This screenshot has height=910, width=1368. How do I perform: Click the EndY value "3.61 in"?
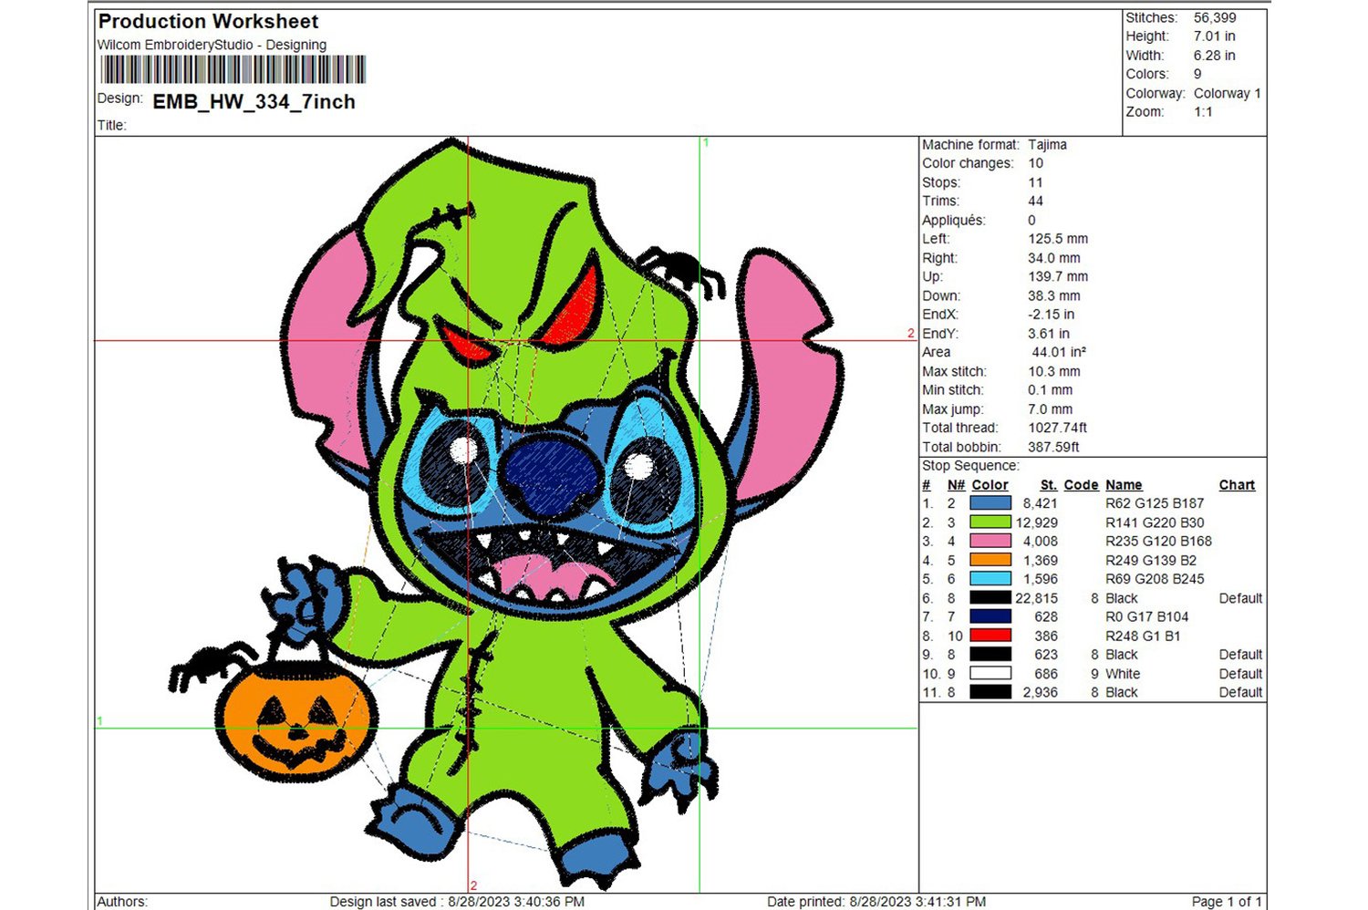click(x=1049, y=334)
